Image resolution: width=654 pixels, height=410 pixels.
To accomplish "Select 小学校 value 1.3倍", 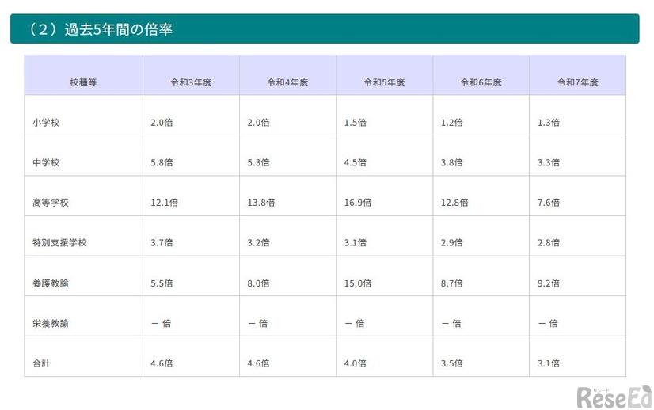I will click(549, 122).
